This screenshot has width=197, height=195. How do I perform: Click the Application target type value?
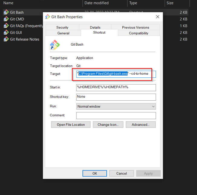[x=85, y=58]
